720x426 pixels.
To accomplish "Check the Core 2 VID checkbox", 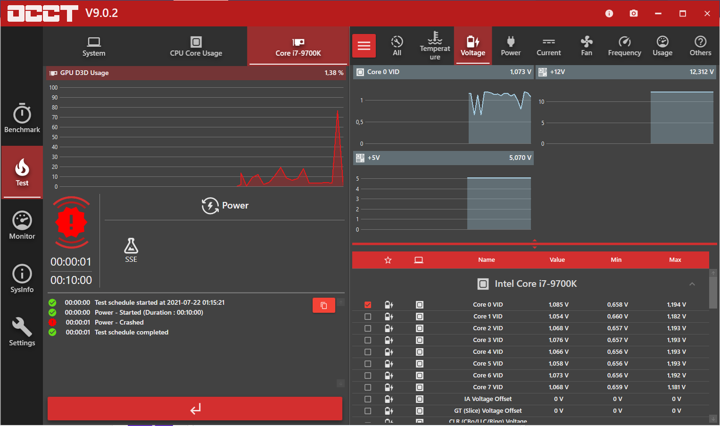I will [368, 328].
